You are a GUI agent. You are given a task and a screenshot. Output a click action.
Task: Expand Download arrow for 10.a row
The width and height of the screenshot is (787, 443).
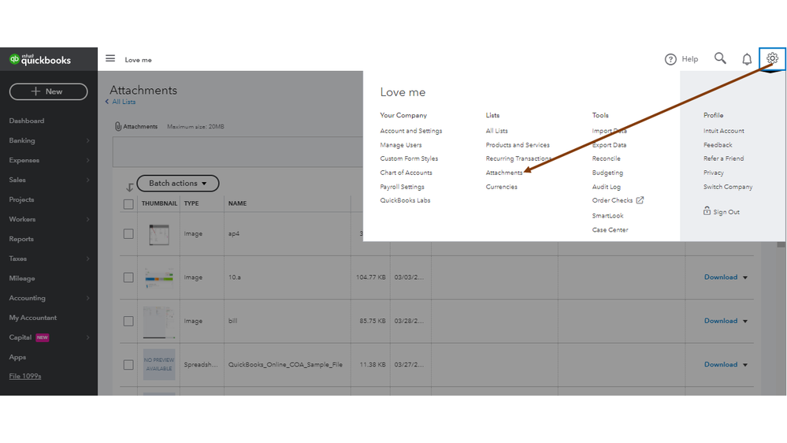pyautogui.click(x=745, y=277)
